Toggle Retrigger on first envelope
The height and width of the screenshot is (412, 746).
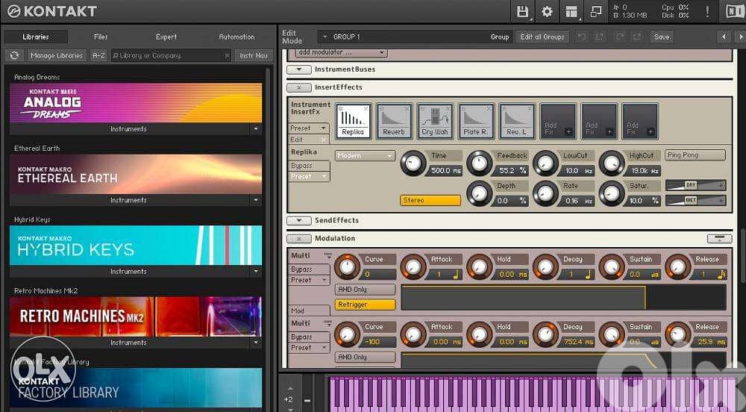(x=366, y=305)
